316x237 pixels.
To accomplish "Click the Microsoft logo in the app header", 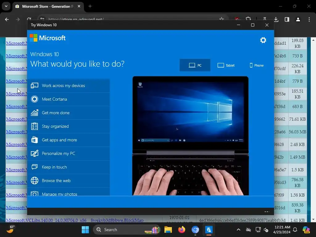I will (48, 38).
